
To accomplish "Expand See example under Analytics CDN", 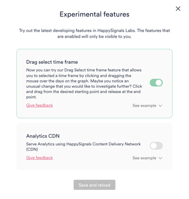I will pyautogui.click(x=147, y=158).
